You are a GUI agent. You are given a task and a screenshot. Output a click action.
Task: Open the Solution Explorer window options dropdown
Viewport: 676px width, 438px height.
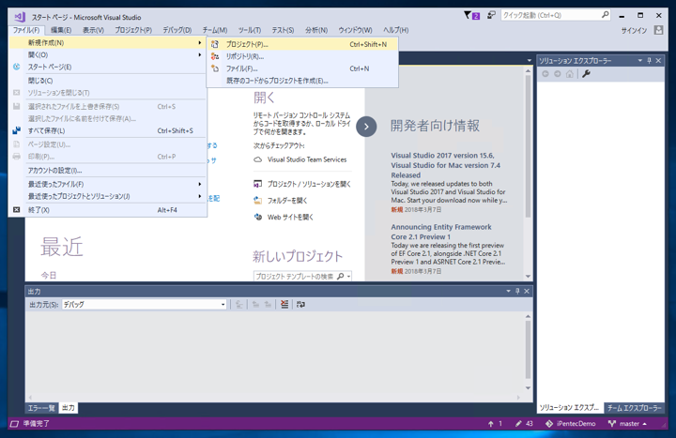tap(639, 61)
